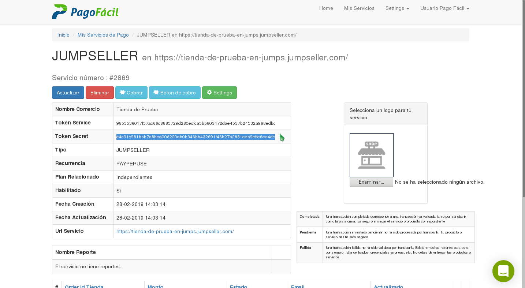This screenshot has width=525, height=288.
Task: Sort by the Order Id Tienda column
Action: [84, 286]
